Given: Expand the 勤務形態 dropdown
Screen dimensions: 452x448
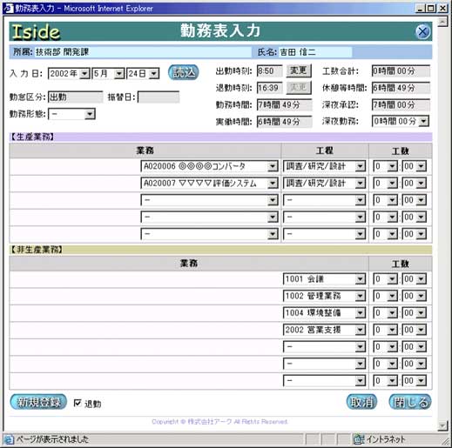Looking at the screenshot, I should (x=71, y=114).
